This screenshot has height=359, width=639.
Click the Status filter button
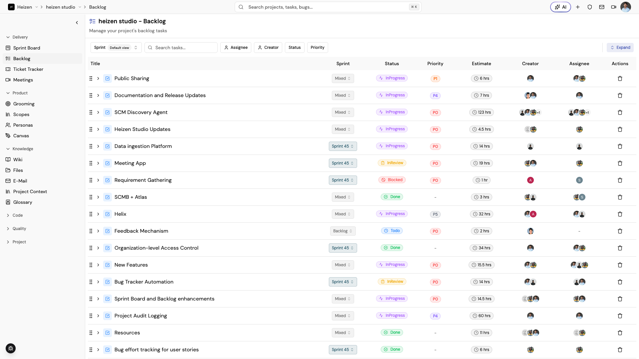pos(295,48)
